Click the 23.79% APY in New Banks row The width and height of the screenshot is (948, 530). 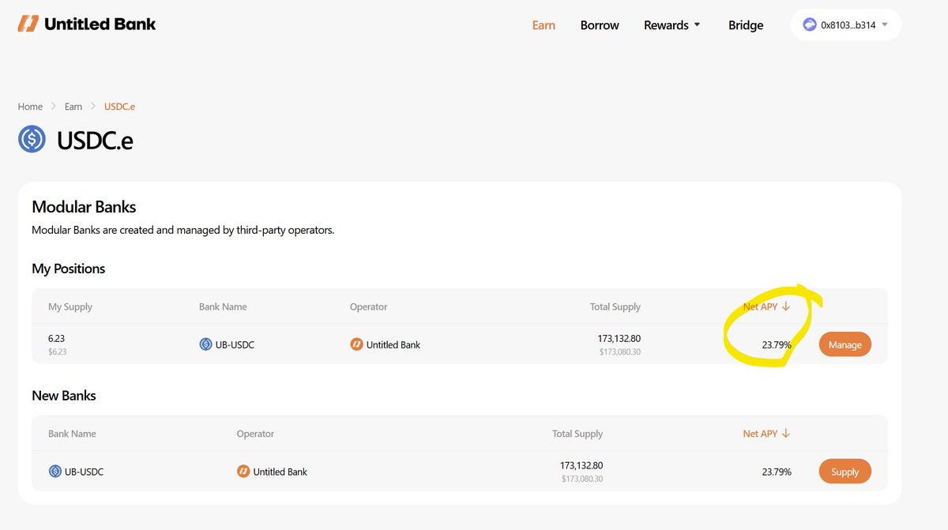pos(777,472)
